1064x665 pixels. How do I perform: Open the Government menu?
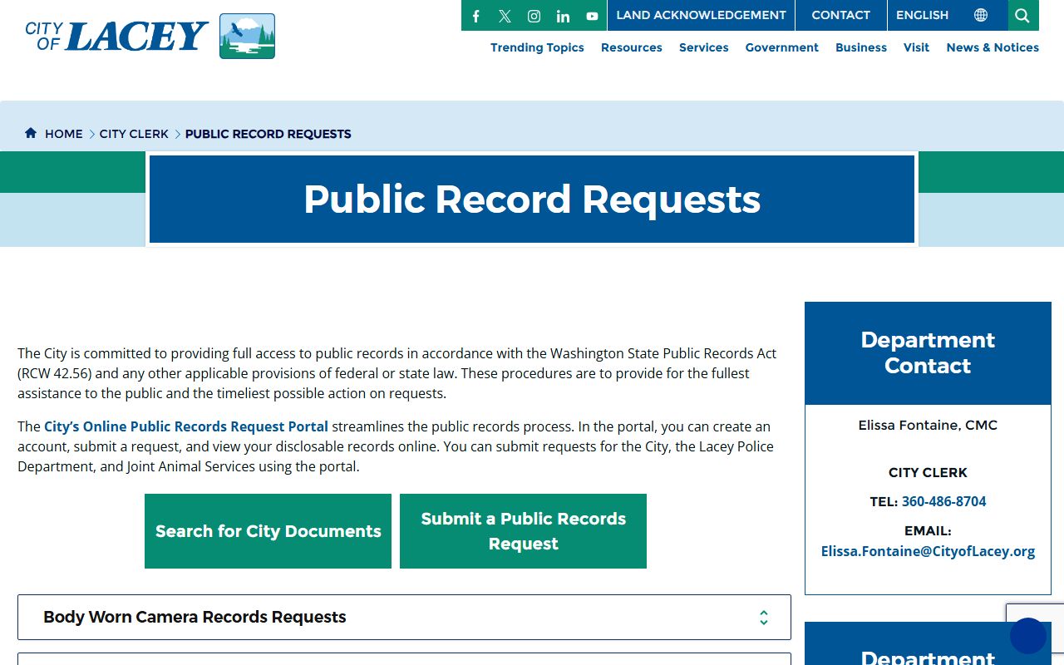(782, 47)
